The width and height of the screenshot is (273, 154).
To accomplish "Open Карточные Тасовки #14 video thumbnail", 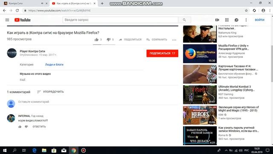I will [200, 74].
